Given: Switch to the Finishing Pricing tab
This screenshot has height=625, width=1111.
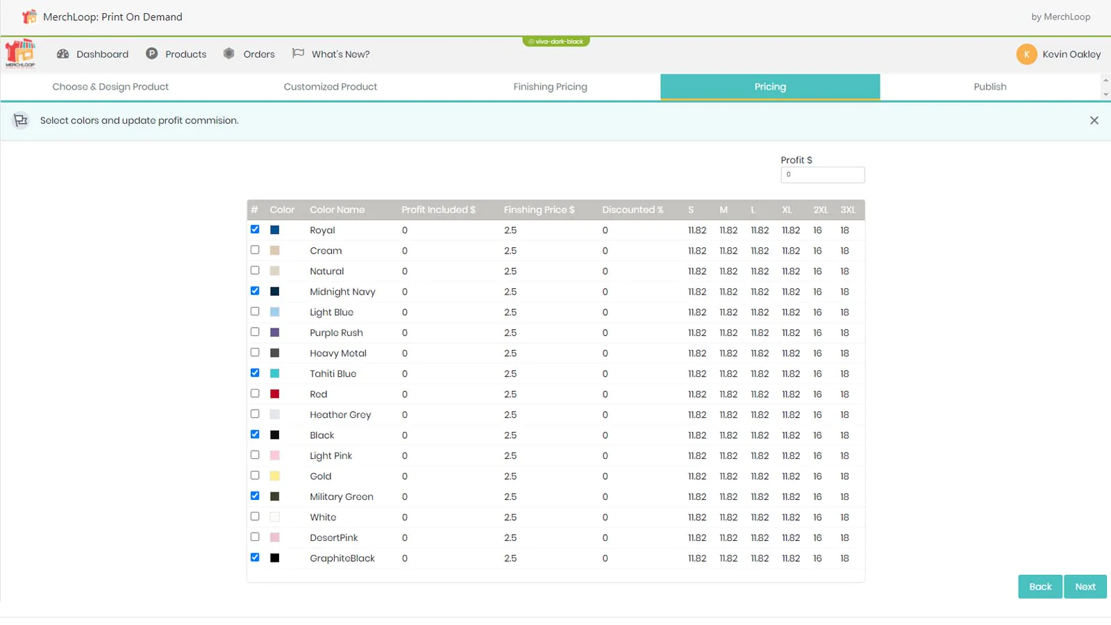Looking at the screenshot, I should 550,86.
